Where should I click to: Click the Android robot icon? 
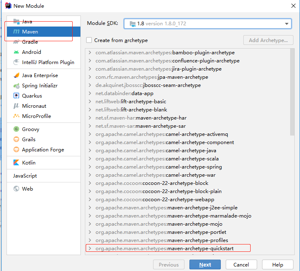pos(16,52)
